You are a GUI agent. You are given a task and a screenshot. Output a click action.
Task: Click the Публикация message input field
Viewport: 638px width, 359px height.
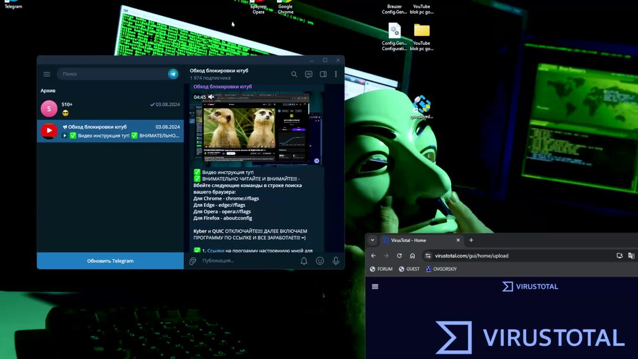(248, 260)
